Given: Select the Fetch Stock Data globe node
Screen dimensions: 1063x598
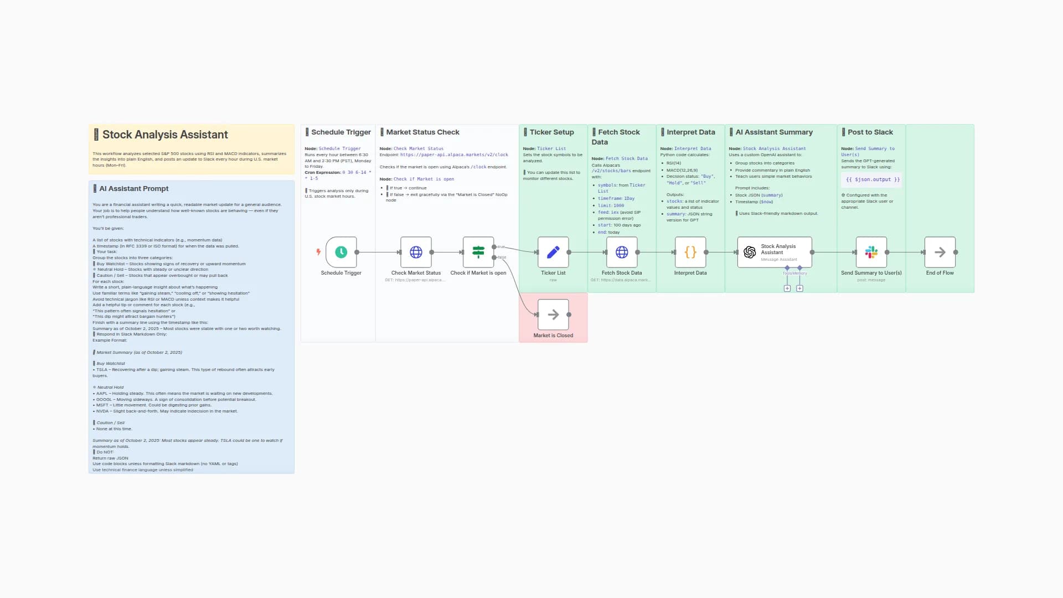Looking at the screenshot, I should pyautogui.click(x=622, y=252).
